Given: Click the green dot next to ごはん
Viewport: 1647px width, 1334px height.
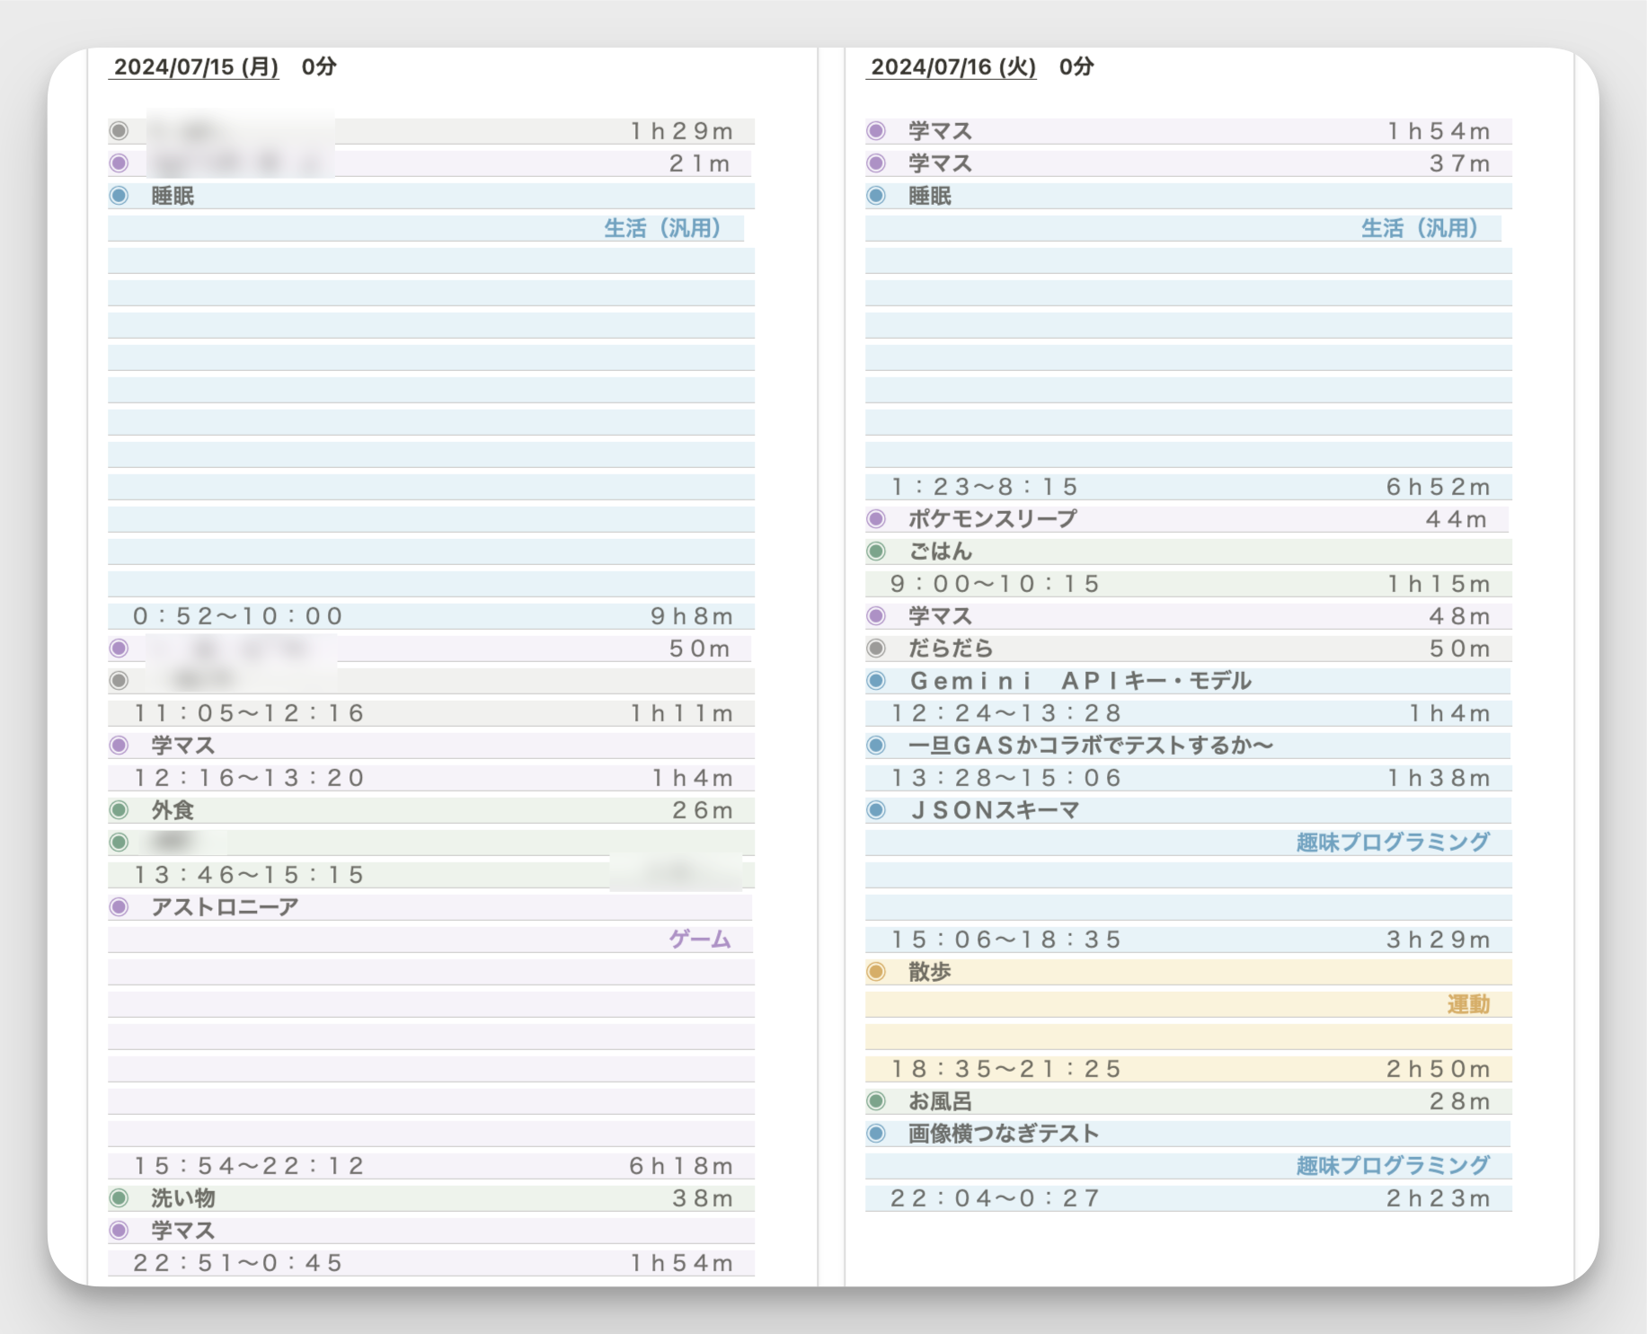Looking at the screenshot, I should point(876,552).
